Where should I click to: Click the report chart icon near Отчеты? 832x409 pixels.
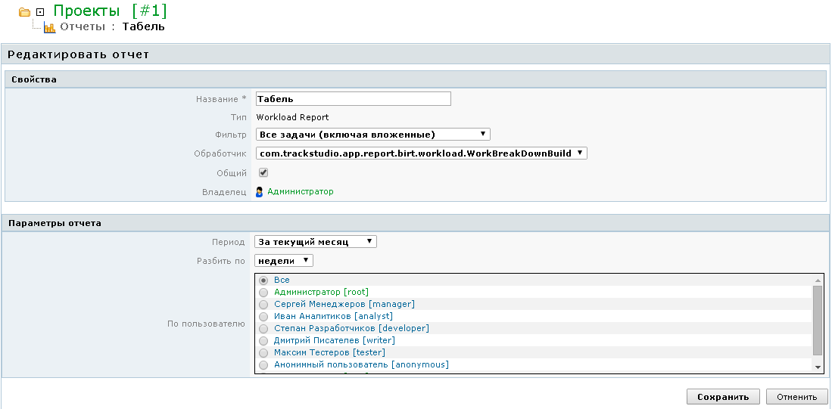point(50,27)
